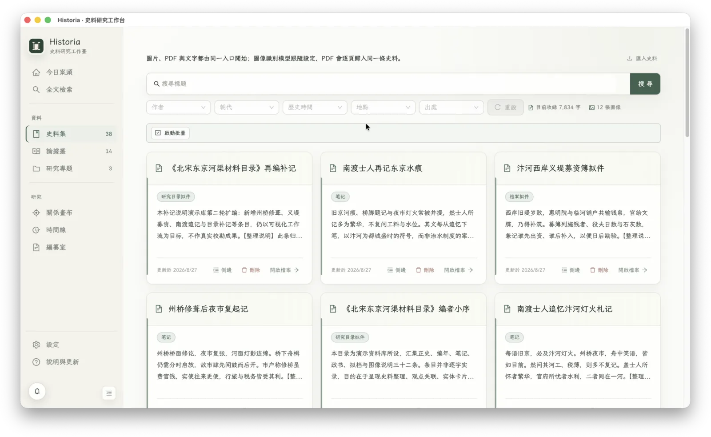
Task: Enable 啟動批量 batch mode checkbox
Action: 171,133
